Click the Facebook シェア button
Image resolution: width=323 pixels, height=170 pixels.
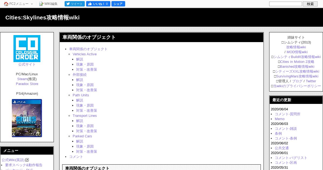[118, 4]
